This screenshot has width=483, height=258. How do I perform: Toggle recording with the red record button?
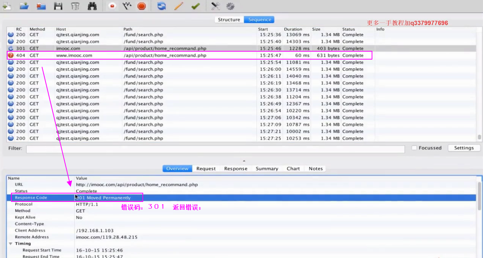112,6
